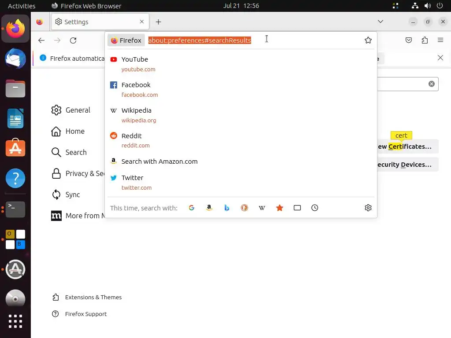Open Home settings category
The width and height of the screenshot is (451, 338).
pos(68,131)
